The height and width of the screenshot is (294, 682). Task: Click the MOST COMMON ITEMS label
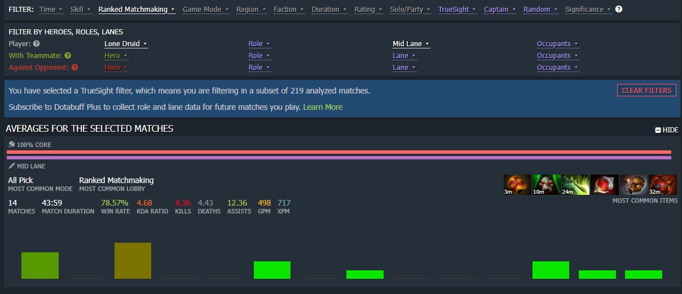coord(645,201)
